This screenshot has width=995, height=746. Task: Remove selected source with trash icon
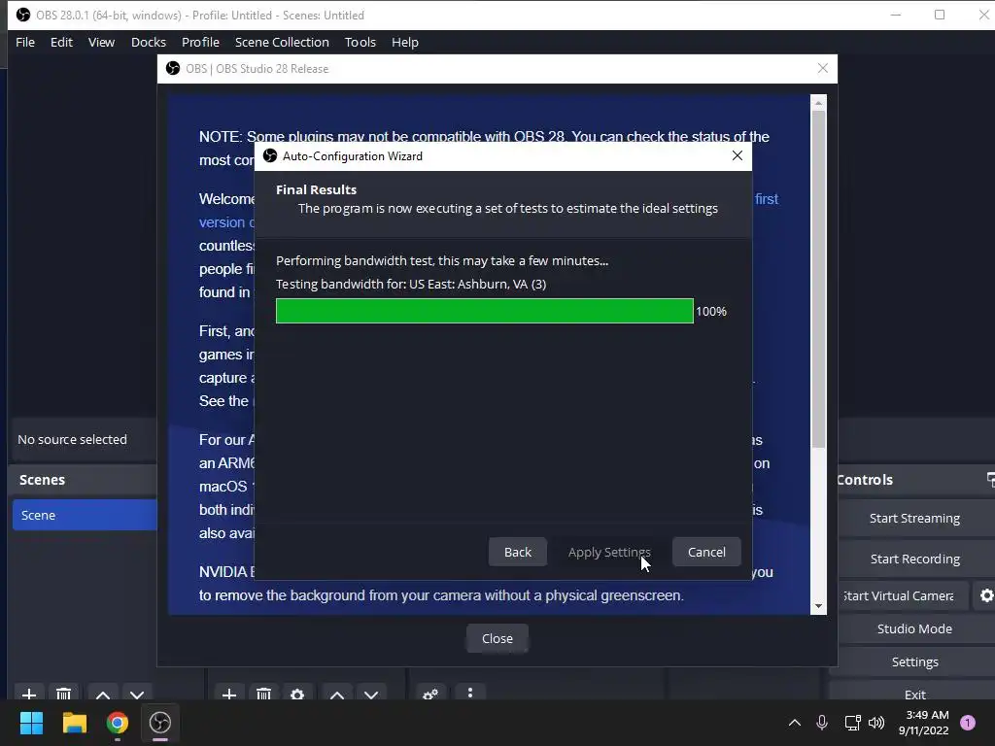pyautogui.click(x=263, y=694)
